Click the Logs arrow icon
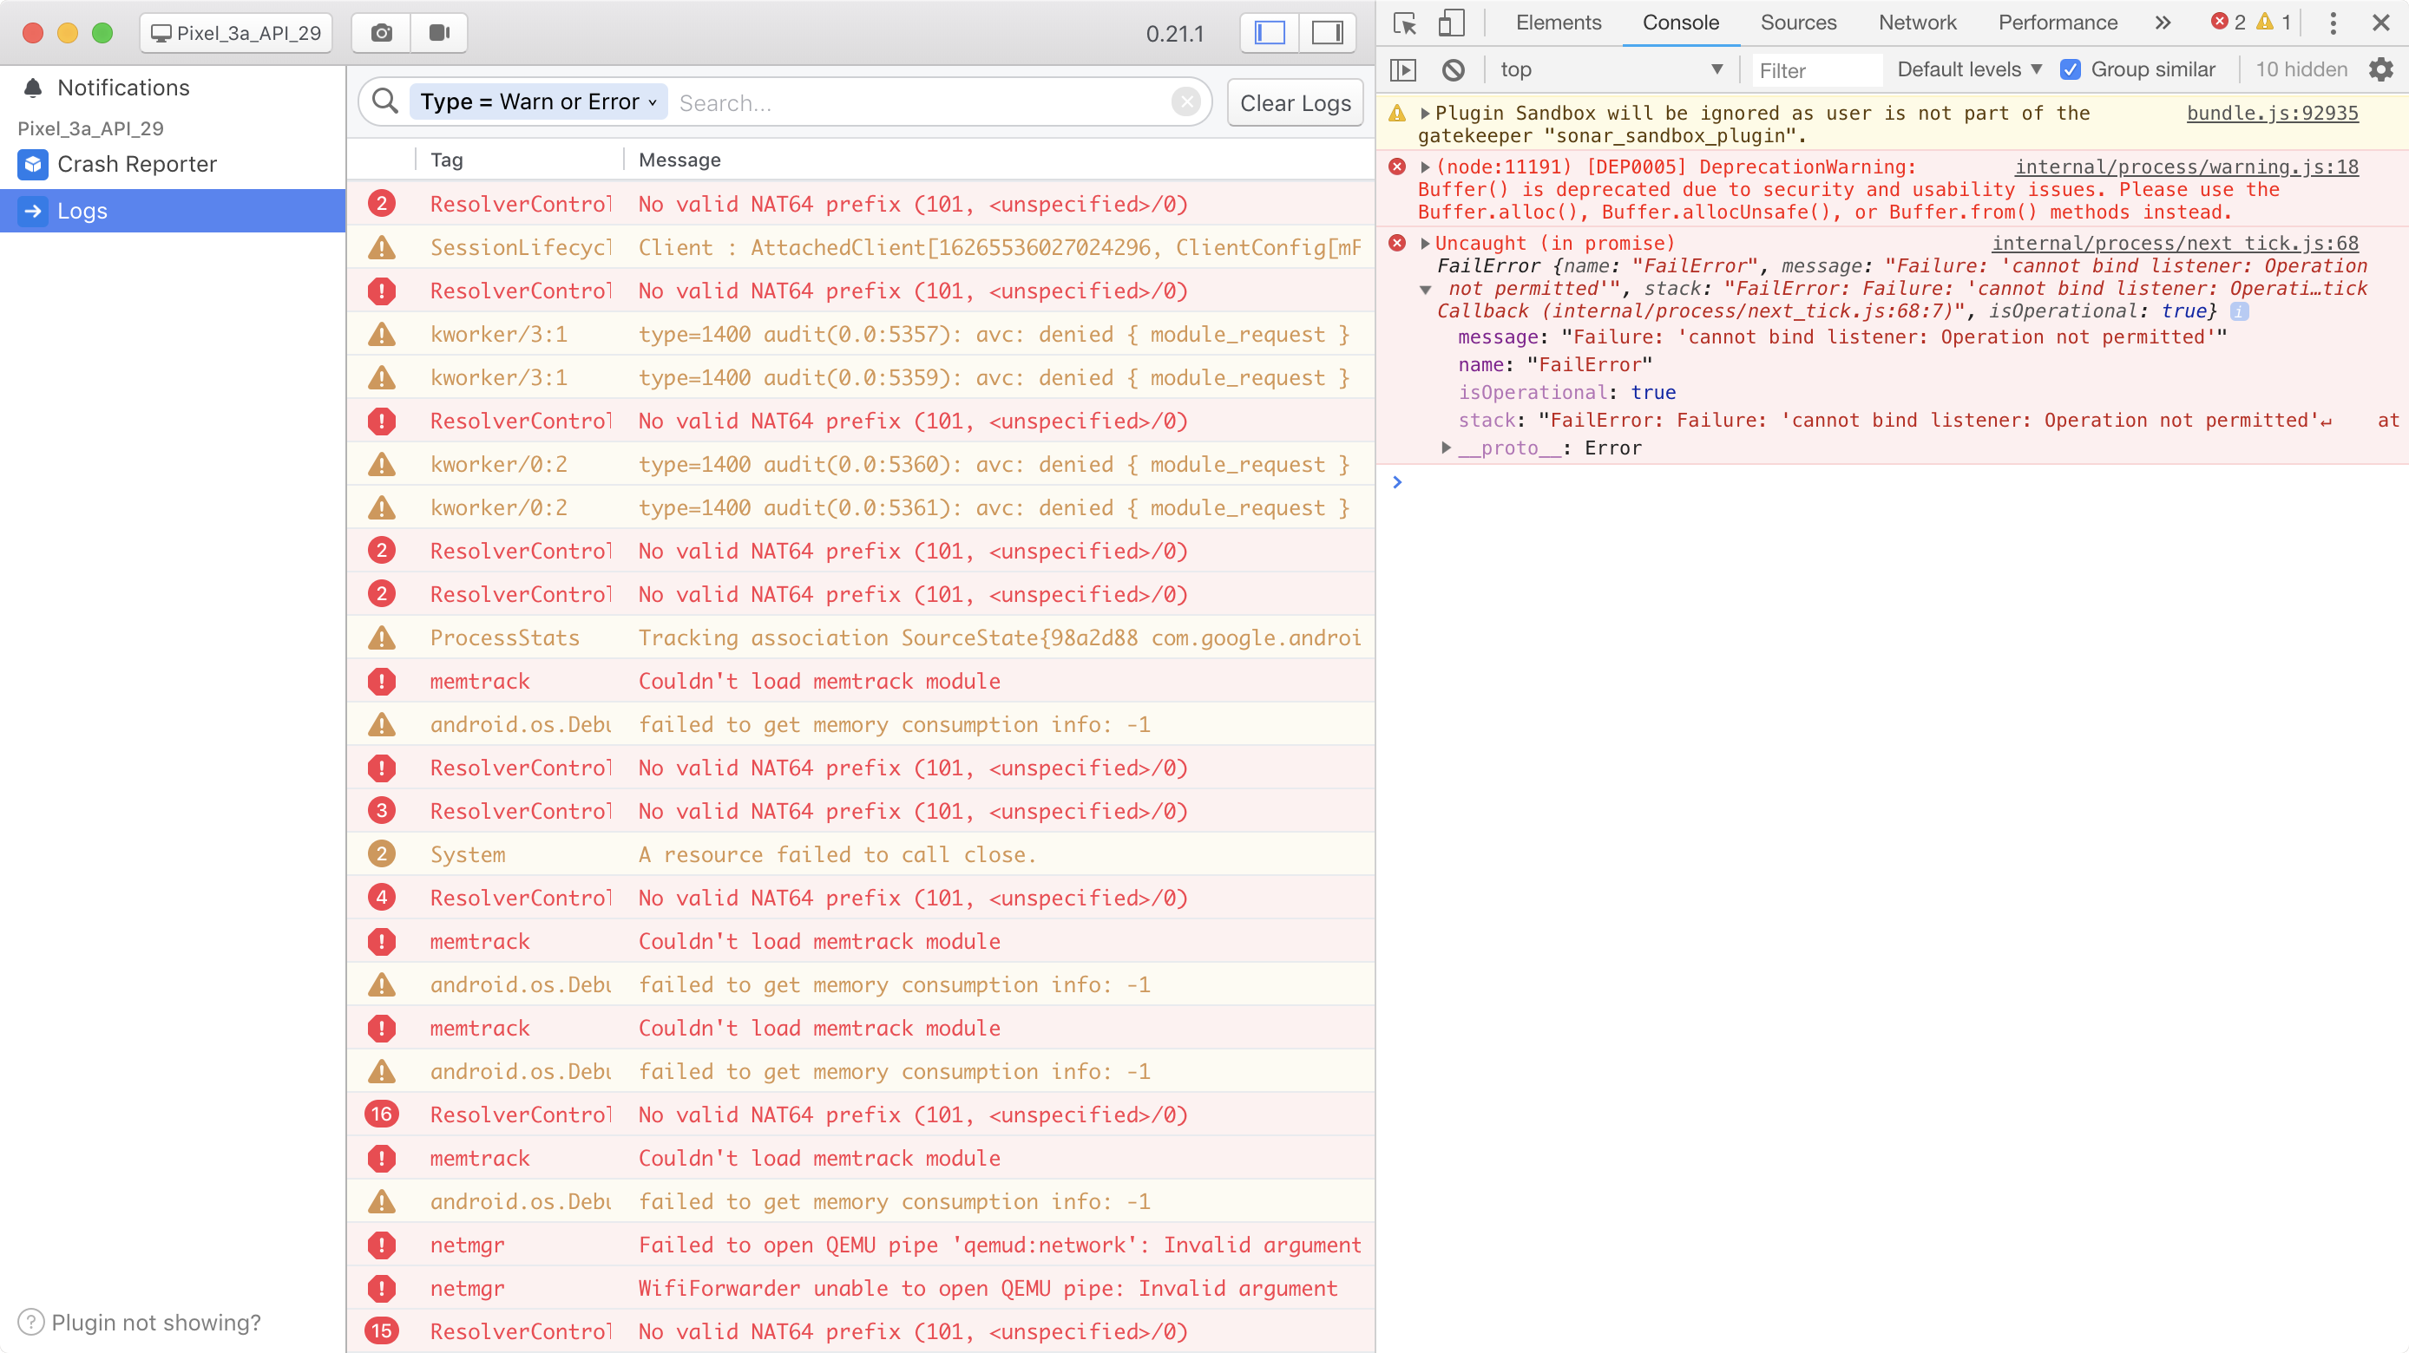 click(33, 211)
